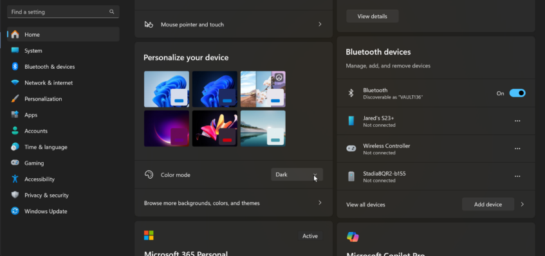
Task: Open Browse more backgrounds, colors, and themes
Action: tap(233, 203)
